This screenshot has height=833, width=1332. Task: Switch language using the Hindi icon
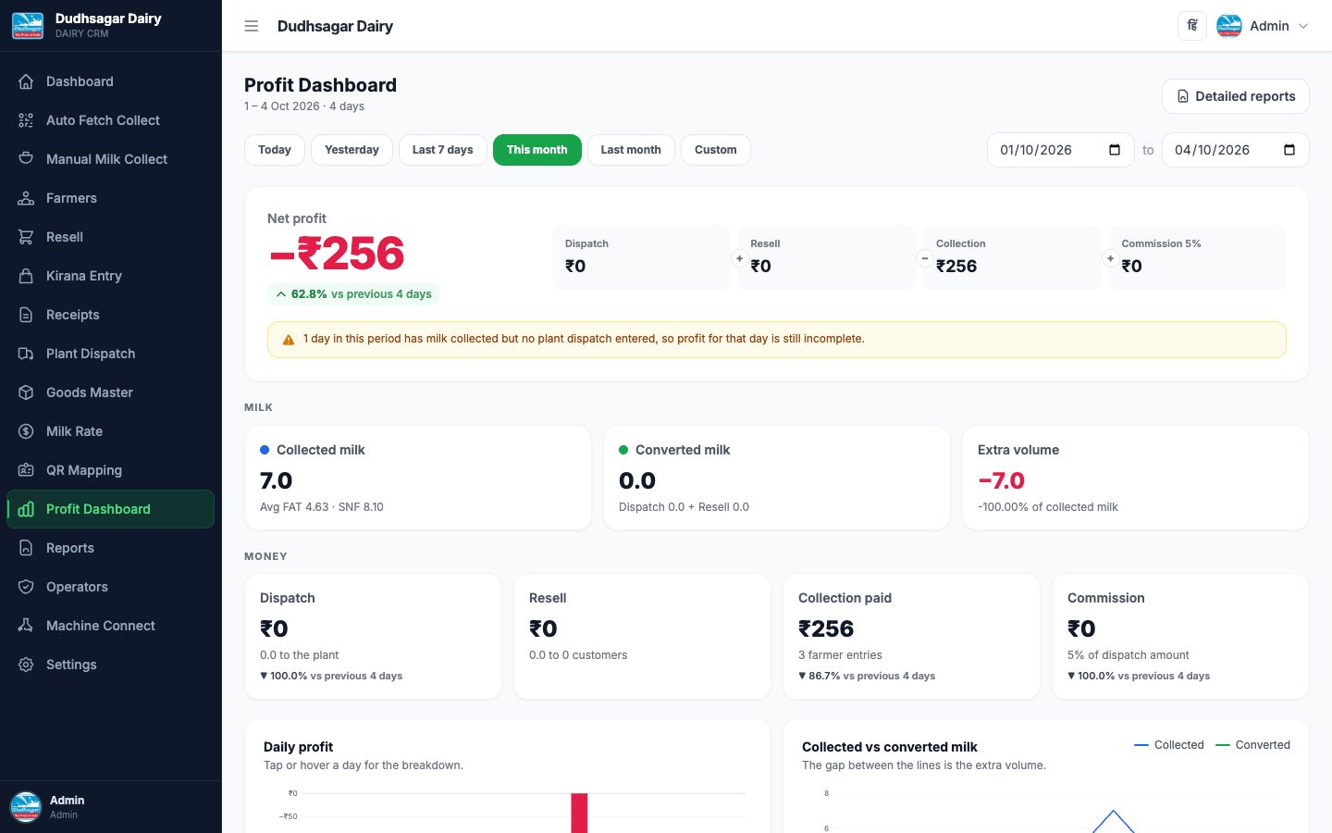(1192, 26)
